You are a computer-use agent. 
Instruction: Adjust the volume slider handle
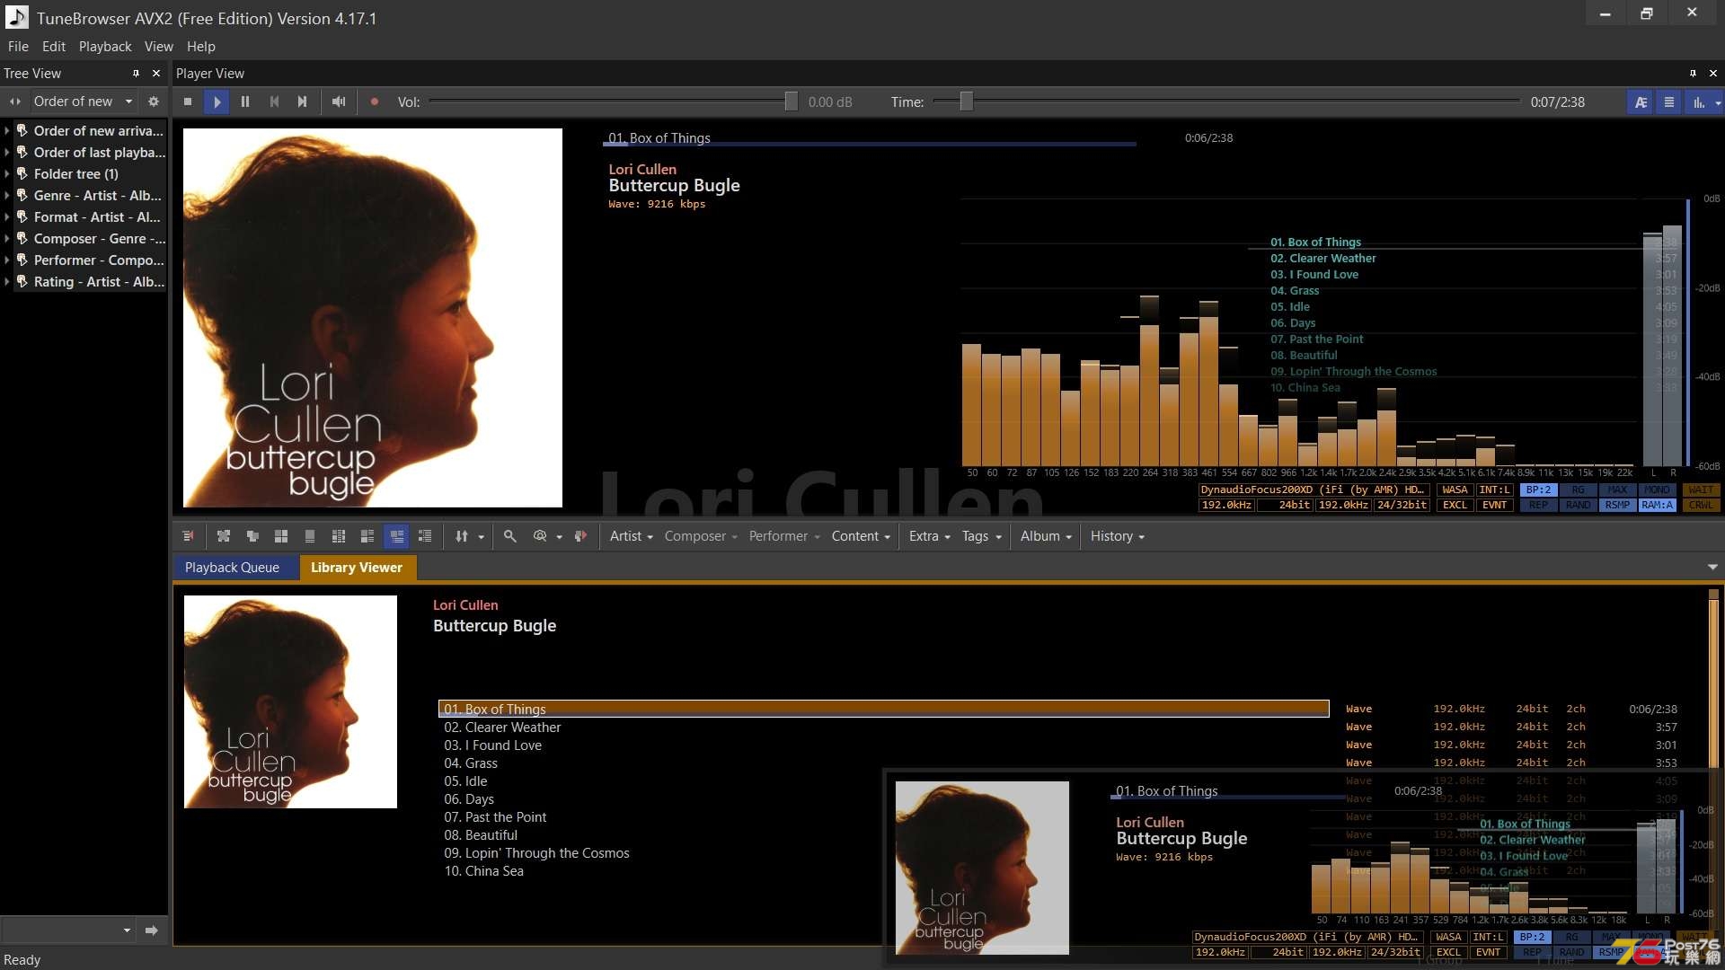click(791, 101)
